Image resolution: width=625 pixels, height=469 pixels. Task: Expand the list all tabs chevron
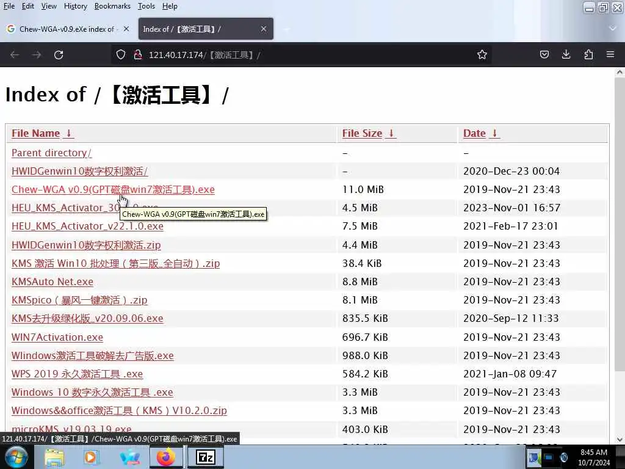click(613, 28)
